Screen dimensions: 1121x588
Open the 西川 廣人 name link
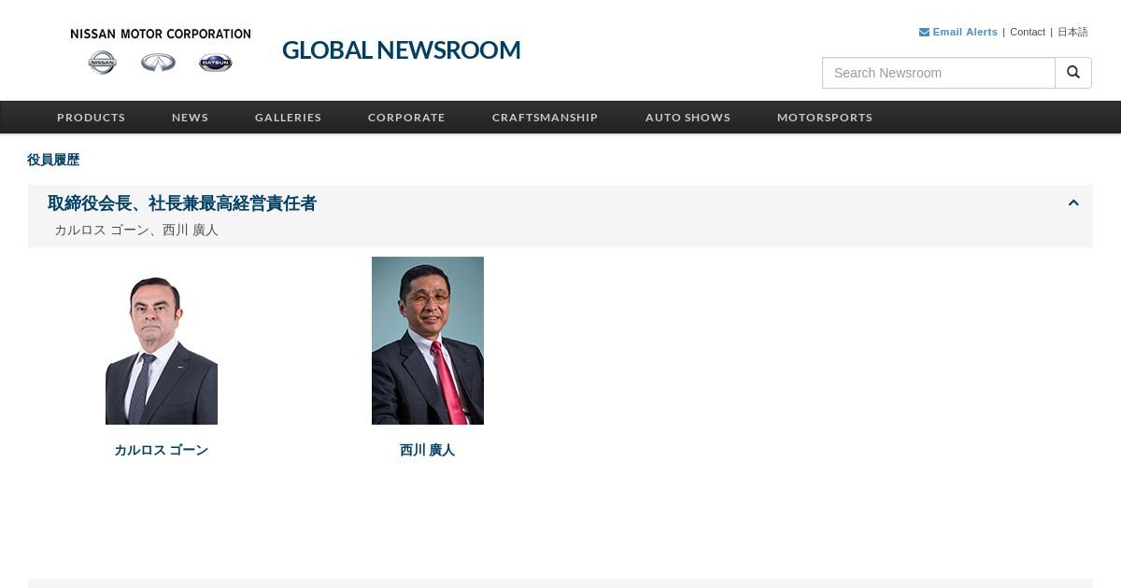click(x=427, y=450)
